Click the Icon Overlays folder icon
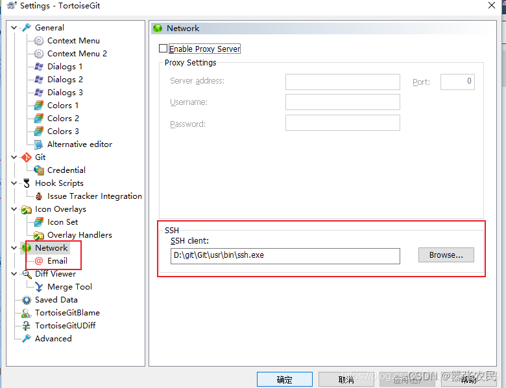 click(x=26, y=209)
